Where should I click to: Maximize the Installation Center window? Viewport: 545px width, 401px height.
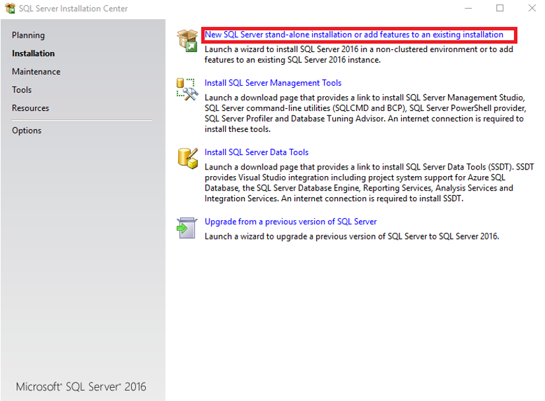coord(500,8)
